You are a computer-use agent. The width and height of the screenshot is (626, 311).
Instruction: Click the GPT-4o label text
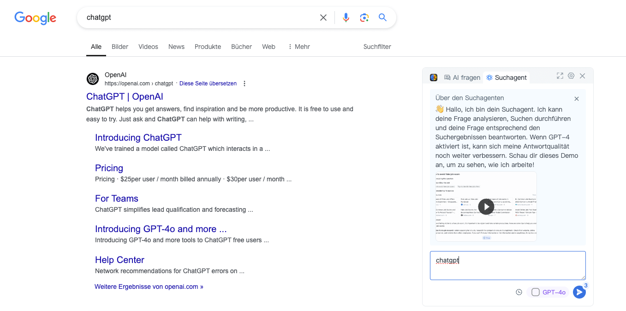(x=554, y=292)
